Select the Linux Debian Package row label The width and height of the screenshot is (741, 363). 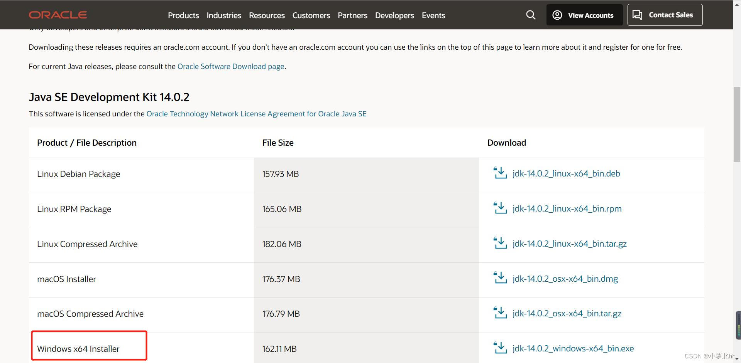[79, 174]
